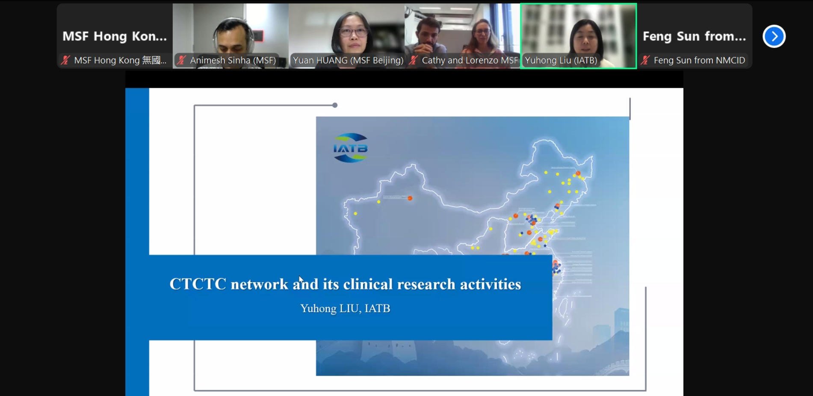
Task: Select Yuan HUANG's video thumbnail
Action: coord(347,36)
